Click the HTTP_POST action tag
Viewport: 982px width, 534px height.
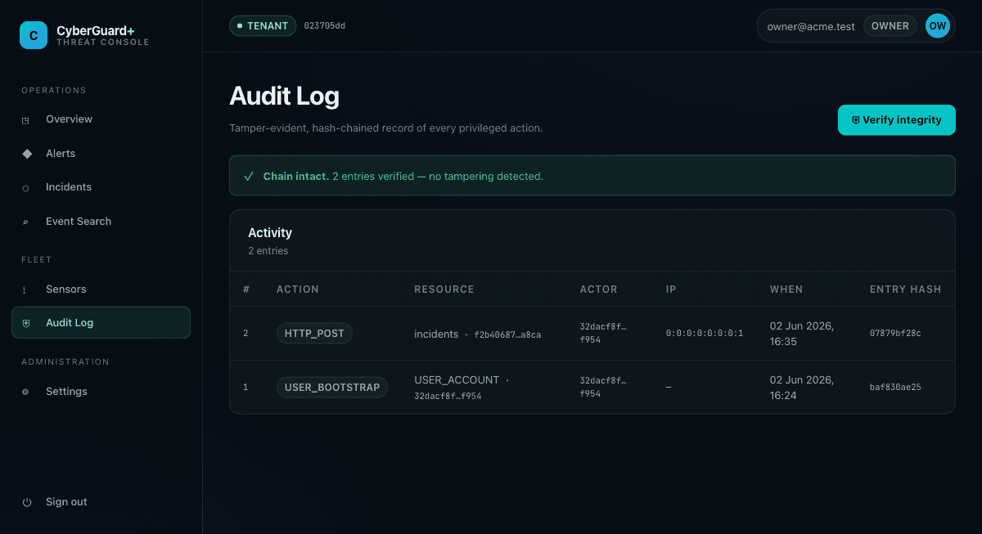coord(314,334)
